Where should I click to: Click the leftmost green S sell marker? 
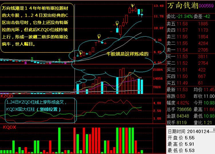(32, 59)
